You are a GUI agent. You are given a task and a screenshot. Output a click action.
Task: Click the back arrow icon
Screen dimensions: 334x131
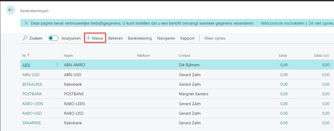coord(10,10)
